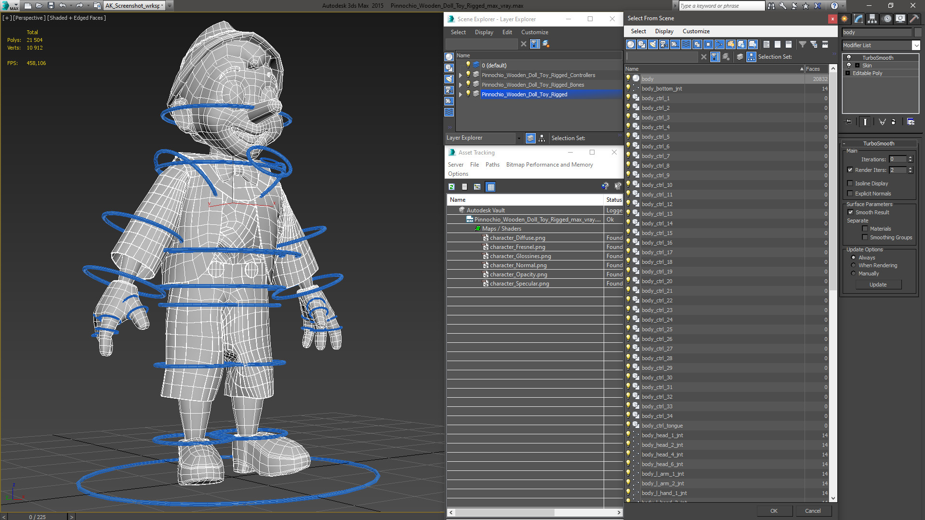Uncheck Smooth Result checkbox

click(851, 212)
